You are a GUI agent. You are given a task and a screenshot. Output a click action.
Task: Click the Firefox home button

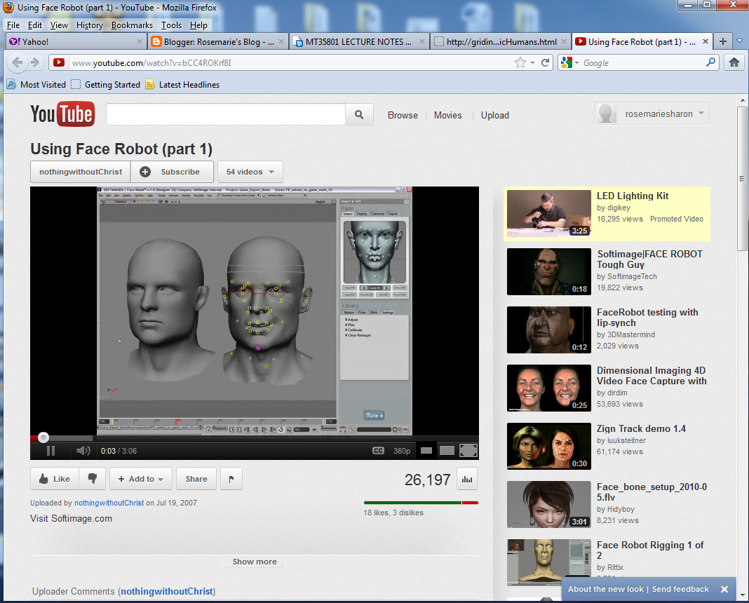coord(734,62)
